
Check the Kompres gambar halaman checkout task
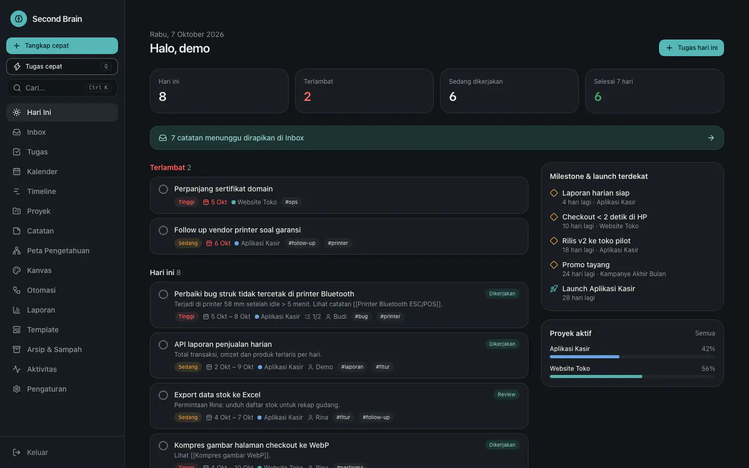tap(163, 446)
